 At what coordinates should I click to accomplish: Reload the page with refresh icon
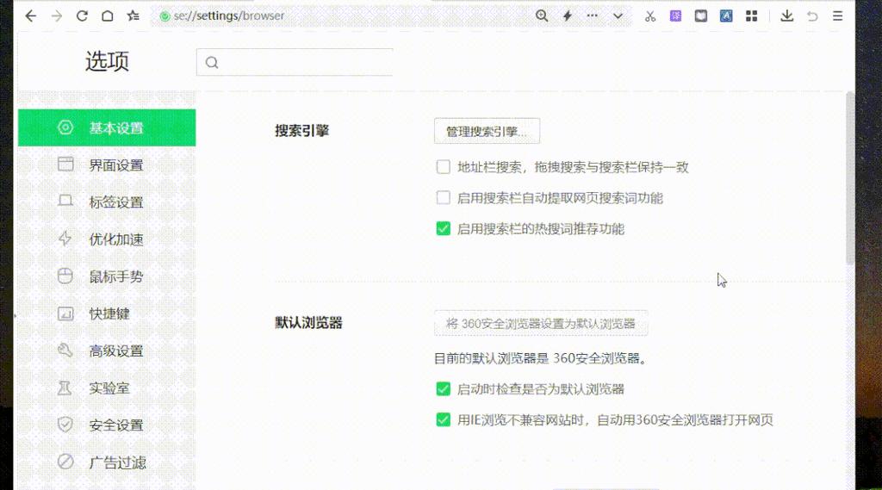(x=82, y=16)
